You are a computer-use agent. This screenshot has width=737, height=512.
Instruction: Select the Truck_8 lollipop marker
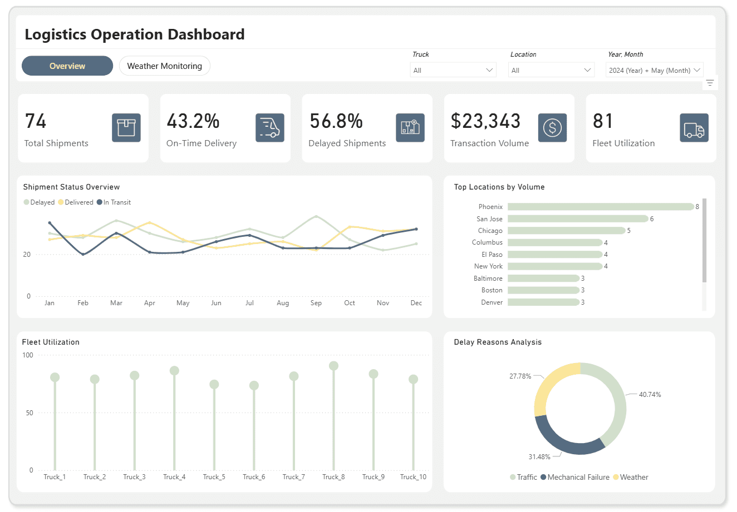(x=333, y=366)
